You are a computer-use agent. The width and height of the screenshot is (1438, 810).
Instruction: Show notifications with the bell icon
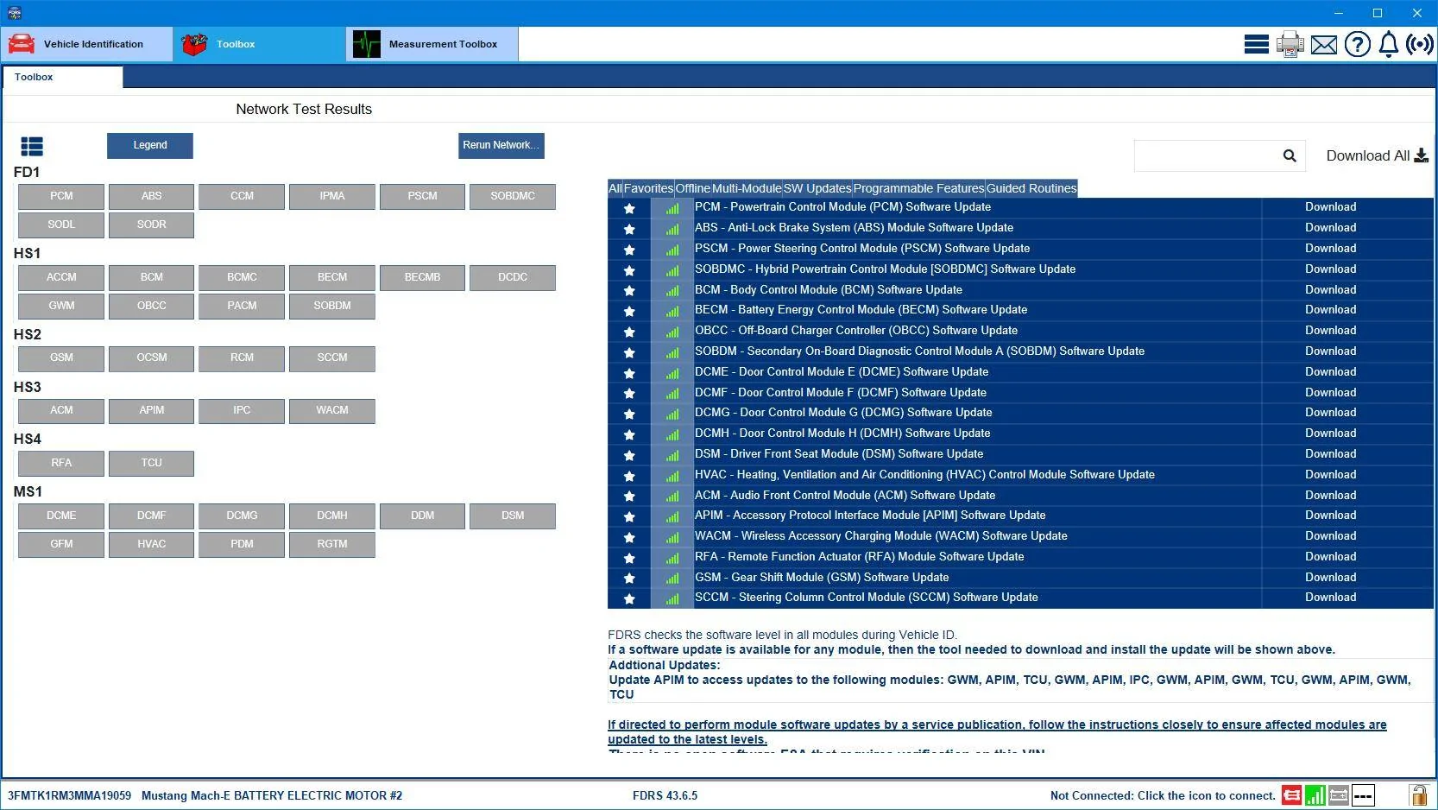point(1389,44)
